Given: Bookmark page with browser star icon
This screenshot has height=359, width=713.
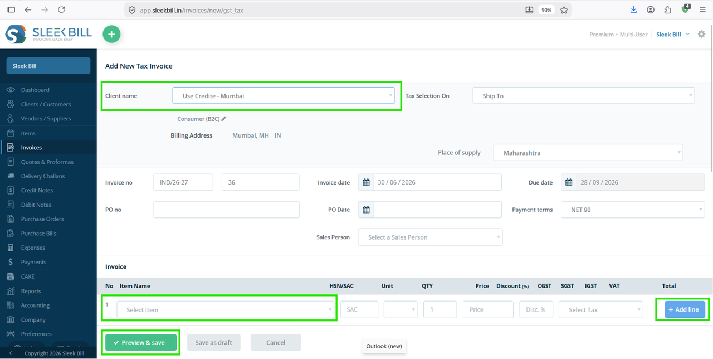Looking at the screenshot, I should [x=564, y=10].
